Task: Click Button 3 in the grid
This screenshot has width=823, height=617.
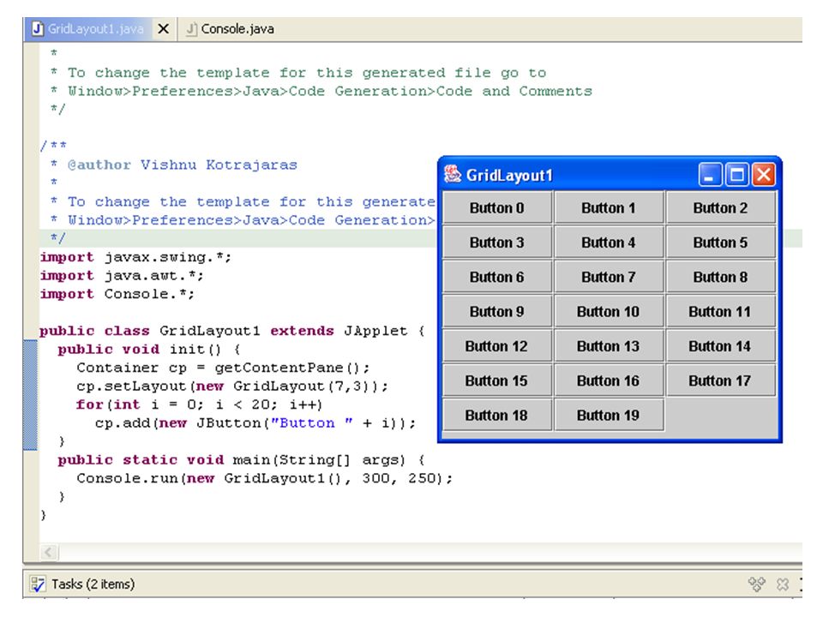Action: click(497, 243)
